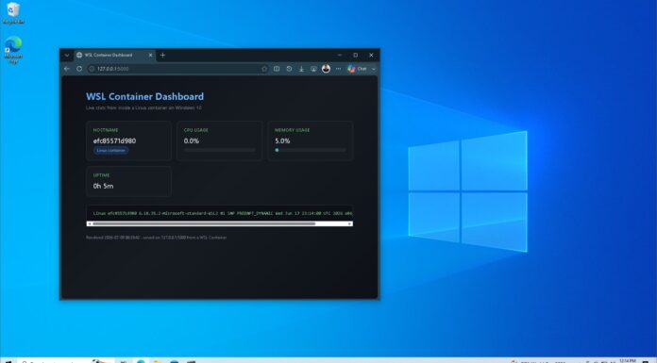Screen dimensions: 657x363
Task: Click the CPU usage progress bar
Action: [220, 150]
